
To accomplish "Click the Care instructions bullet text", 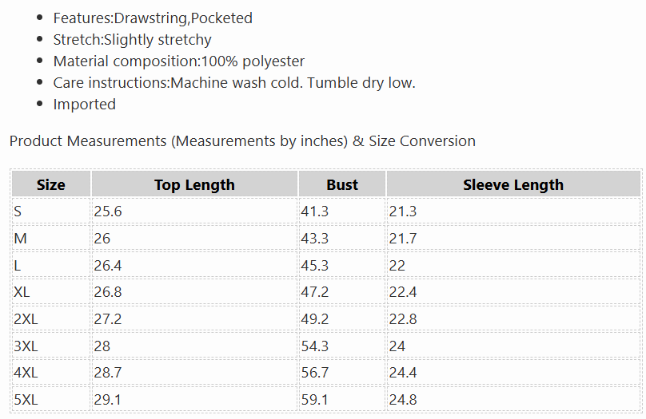I will (234, 83).
